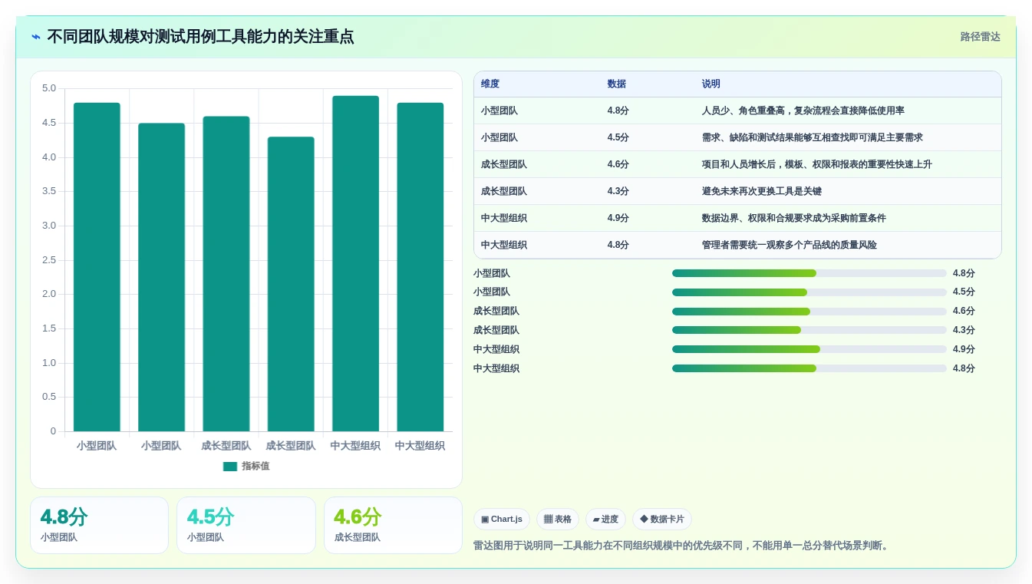Click the y-axis label 0.5
This screenshot has height=584, width=1032.
point(49,397)
